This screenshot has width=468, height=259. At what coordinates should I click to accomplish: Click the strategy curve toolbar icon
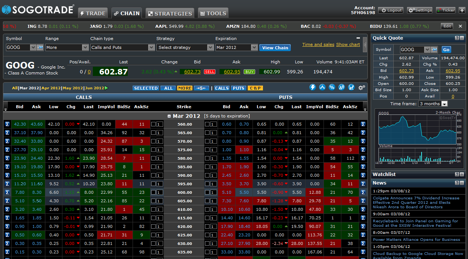[322, 87]
